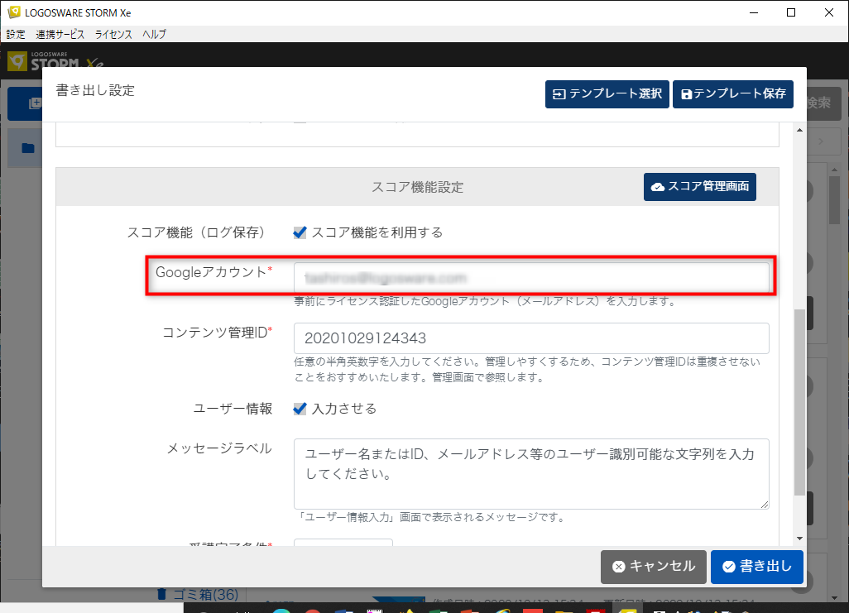Click the メッセージラベル label
Screen dimensions: 849x613
[219, 448]
